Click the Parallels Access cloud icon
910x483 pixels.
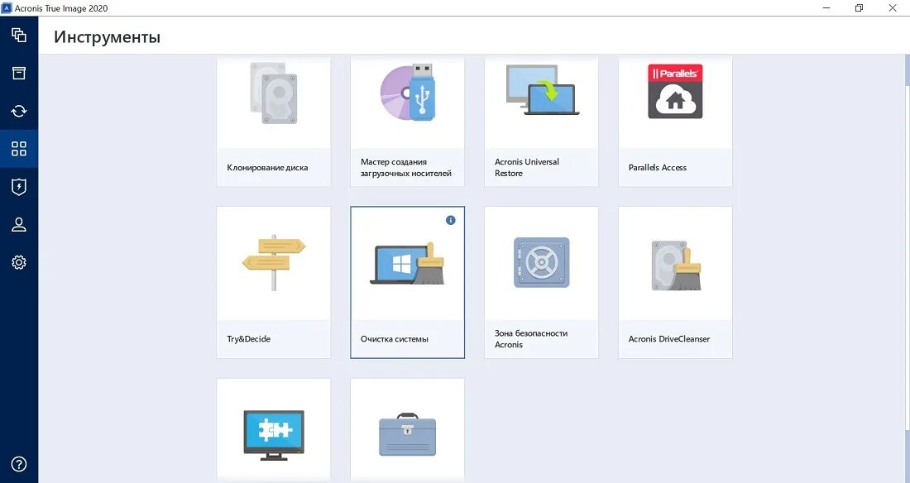675,91
